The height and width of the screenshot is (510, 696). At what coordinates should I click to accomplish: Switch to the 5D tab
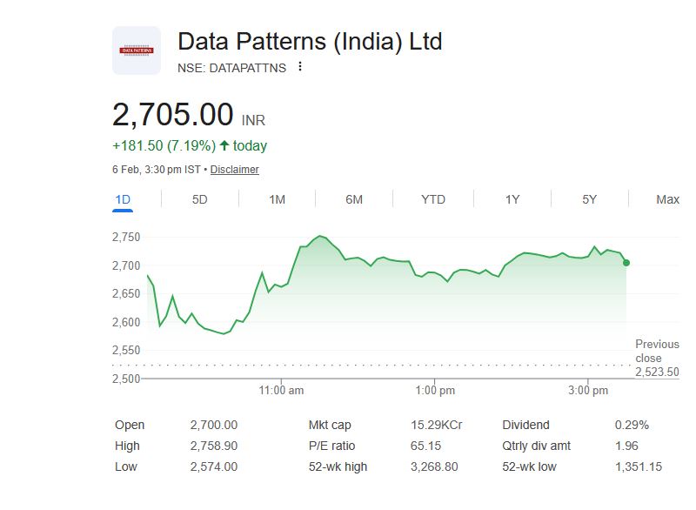point(199,199)
